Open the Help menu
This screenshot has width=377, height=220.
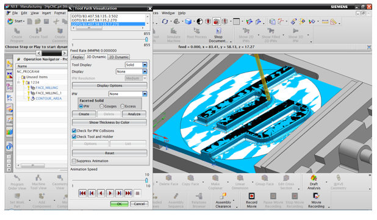[x=182, y=13]
